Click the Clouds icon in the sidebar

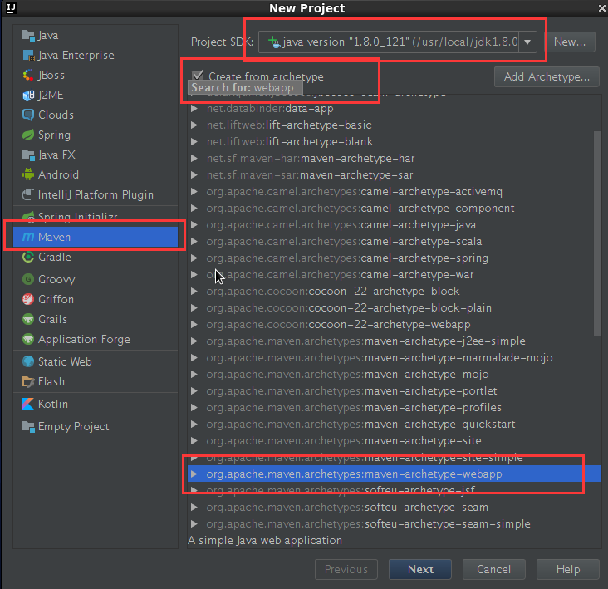pos(28,115)
